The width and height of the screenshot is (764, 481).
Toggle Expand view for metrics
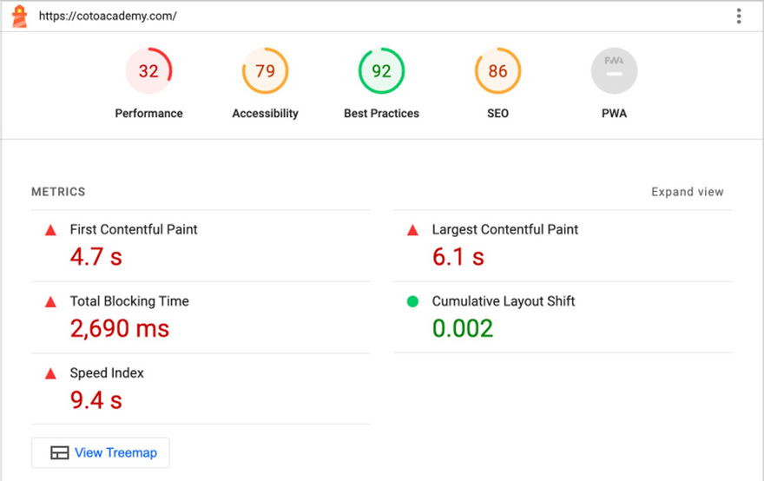click(x=687, y=192)
